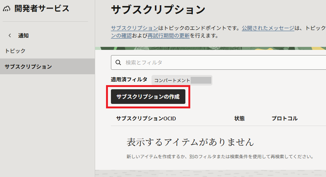The width and height of the screenshot is (326, 177).
Task: Open the サブスクリプション link in the description
Action: [x=134, y=28]
